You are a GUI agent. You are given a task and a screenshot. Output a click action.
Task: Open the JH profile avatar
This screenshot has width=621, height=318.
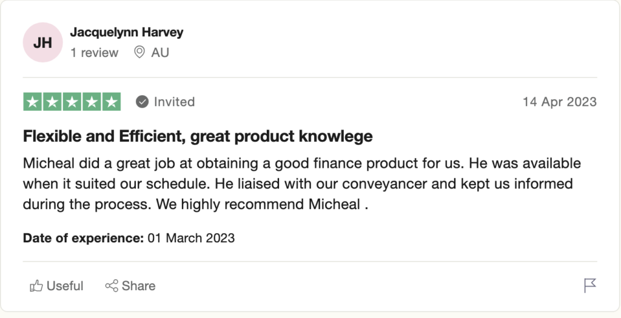[x=42, y=42]
